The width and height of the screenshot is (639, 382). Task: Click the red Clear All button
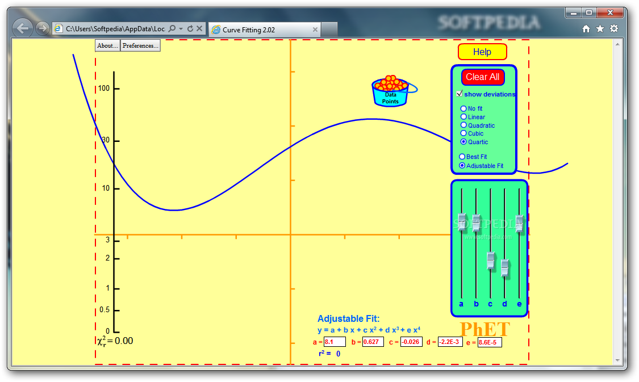(x=482, y=77)
